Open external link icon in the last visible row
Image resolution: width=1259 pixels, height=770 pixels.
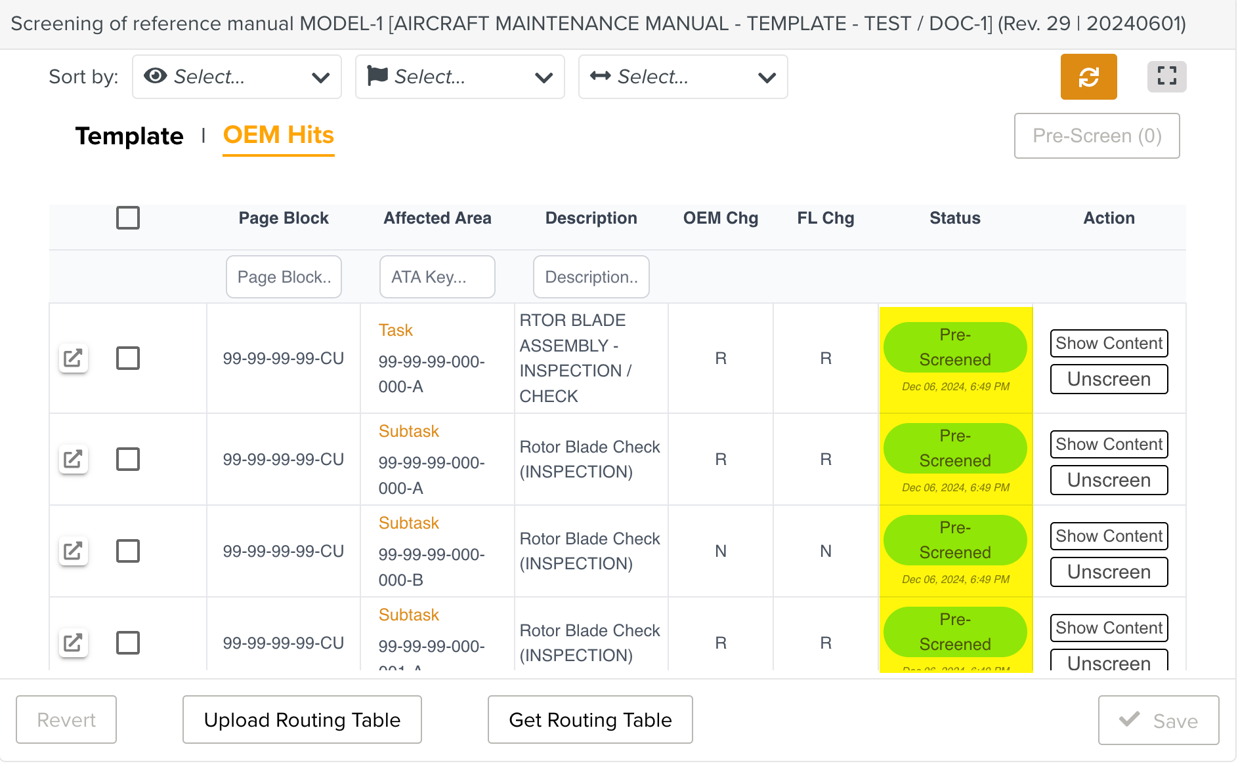(x=73, y=643)
